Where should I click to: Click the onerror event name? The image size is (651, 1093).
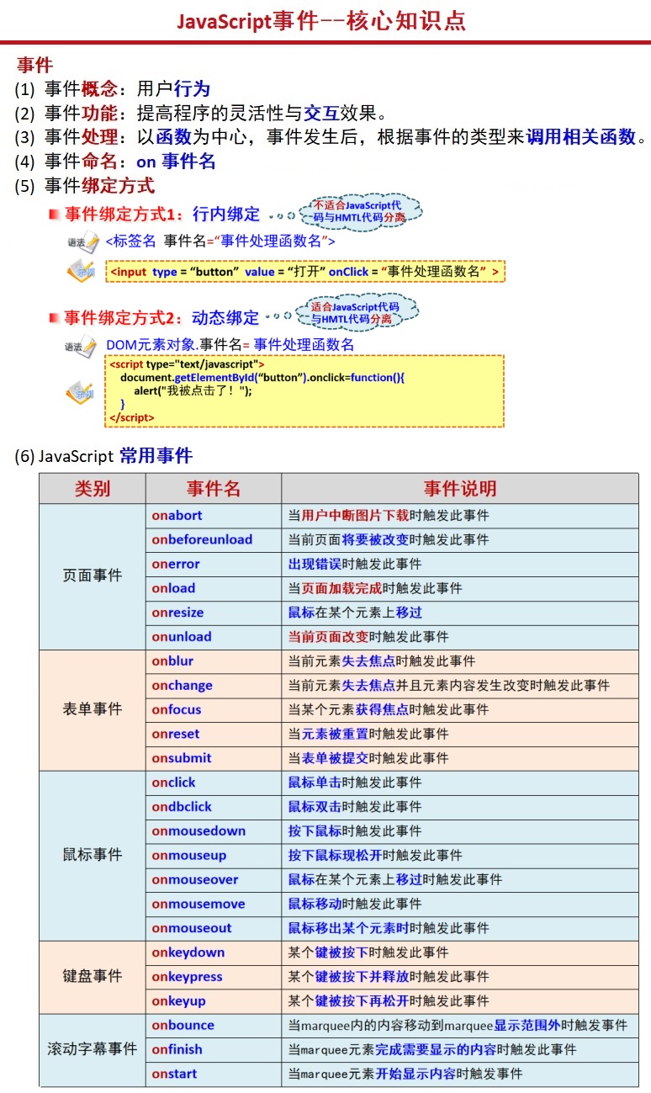[x=176, y=564]
